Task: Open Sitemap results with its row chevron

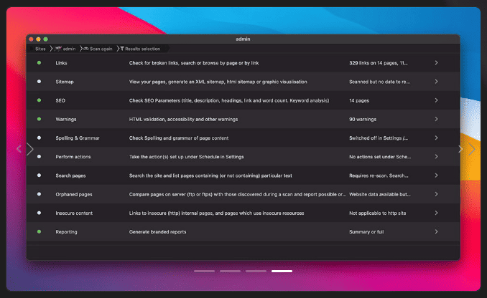Action: click(437, 82)
